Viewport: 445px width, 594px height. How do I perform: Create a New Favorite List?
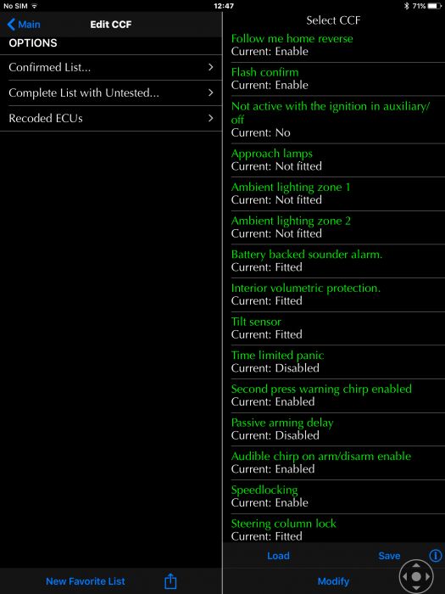86,581
